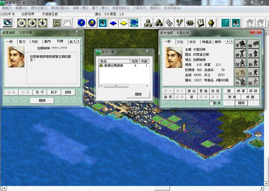Click the 妃子 button in general info window
269x191 pixels.
[54, 92]
